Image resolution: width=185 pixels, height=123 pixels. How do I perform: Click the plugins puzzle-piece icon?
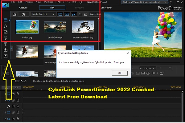tap(24, 14)
